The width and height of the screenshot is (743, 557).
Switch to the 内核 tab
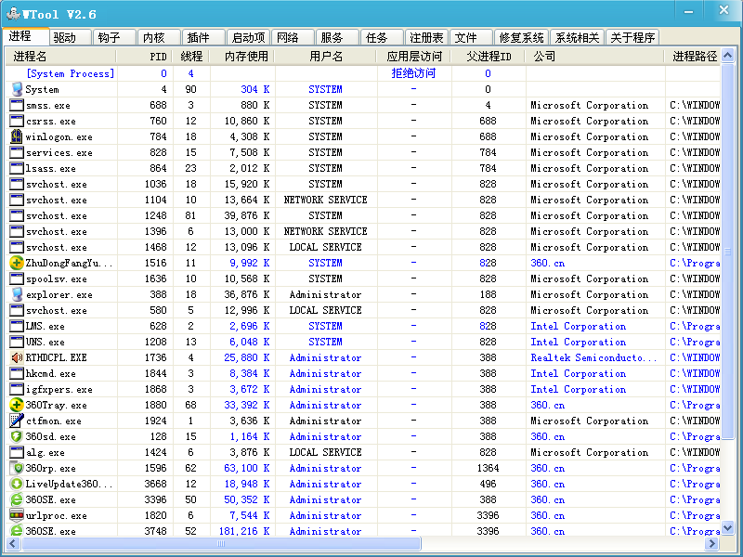coord(159,37)
